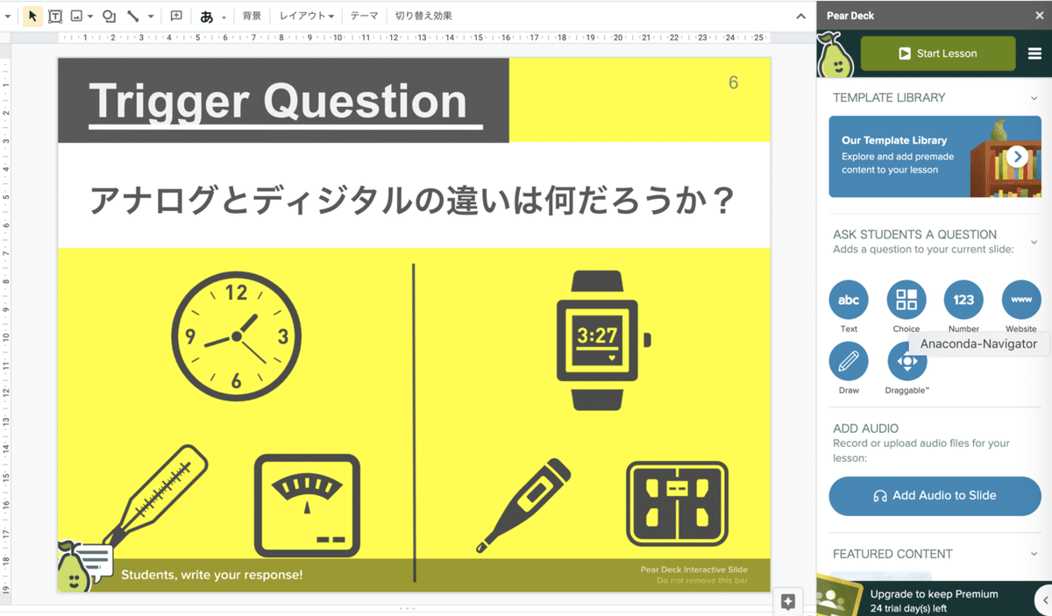The height and width of the screenshot is (616, 1052).
Task: Add a Draggable question
Action: click(906, 361)
